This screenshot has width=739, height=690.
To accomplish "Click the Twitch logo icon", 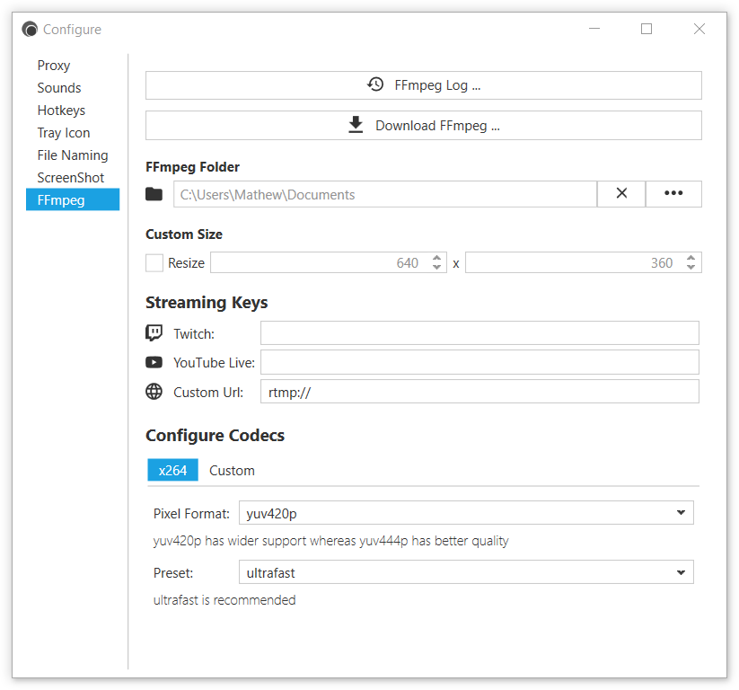I will (154, 333).
